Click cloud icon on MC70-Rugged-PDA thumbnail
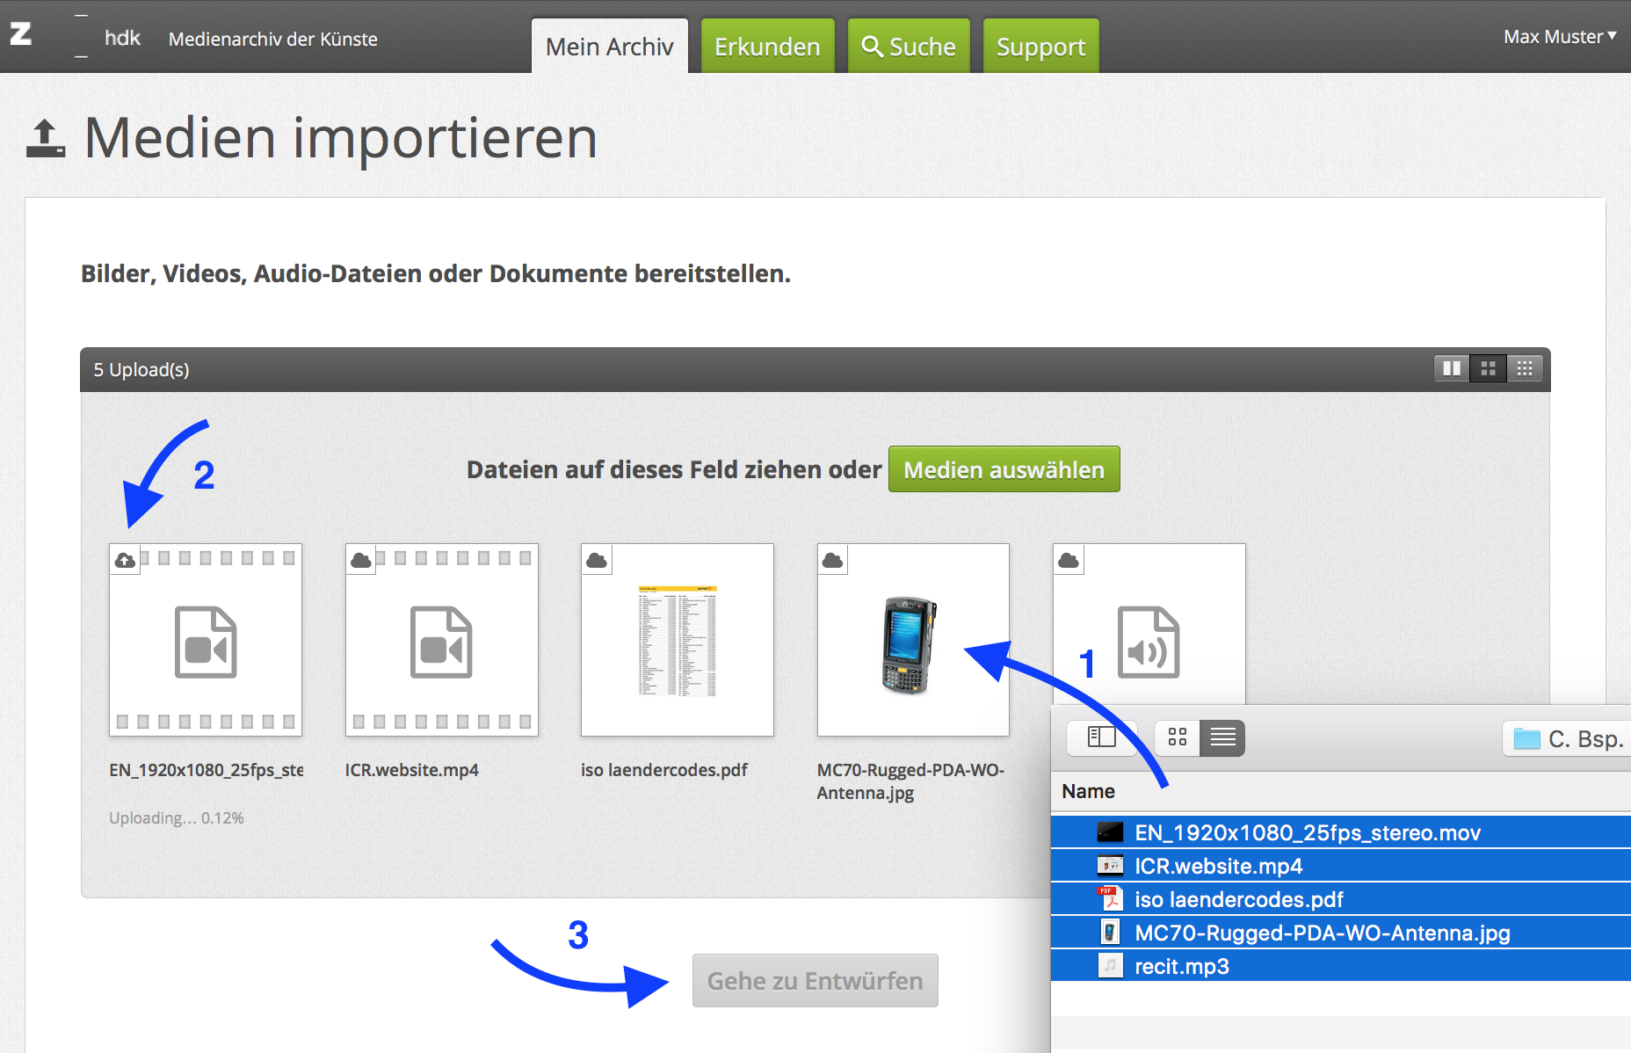This screenshot has width=1631, height=1053. click(833, 560)
